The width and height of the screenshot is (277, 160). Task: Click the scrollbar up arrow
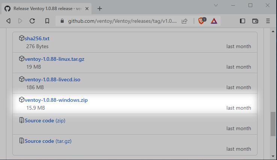(x=273, y=31)
